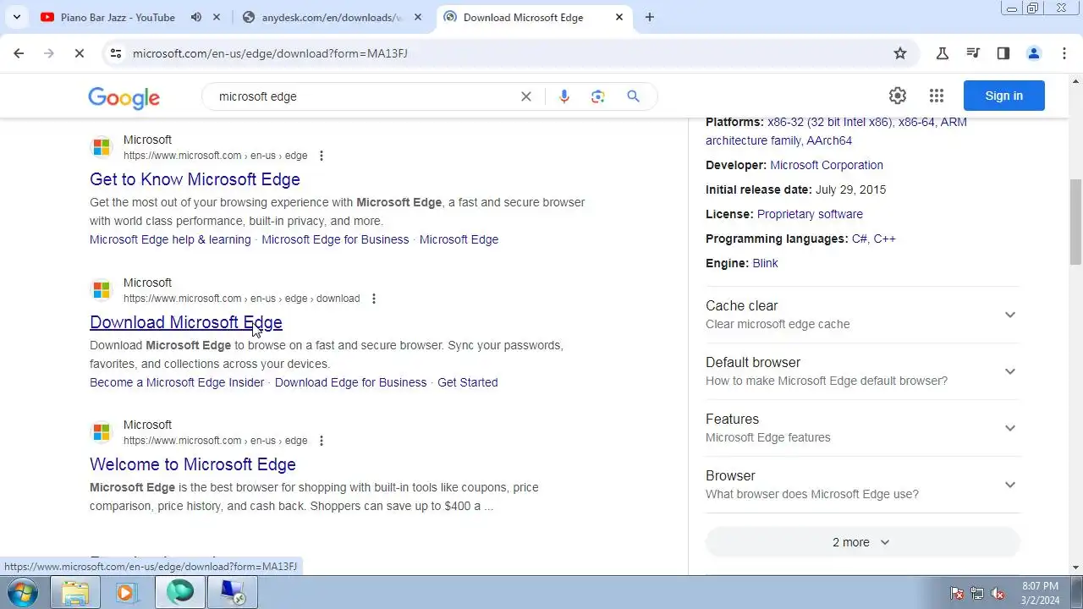Close the Piano Bar Jazz YouTube tab
The height and width of the screenshot is (609, 1083).
click(217, 17)
